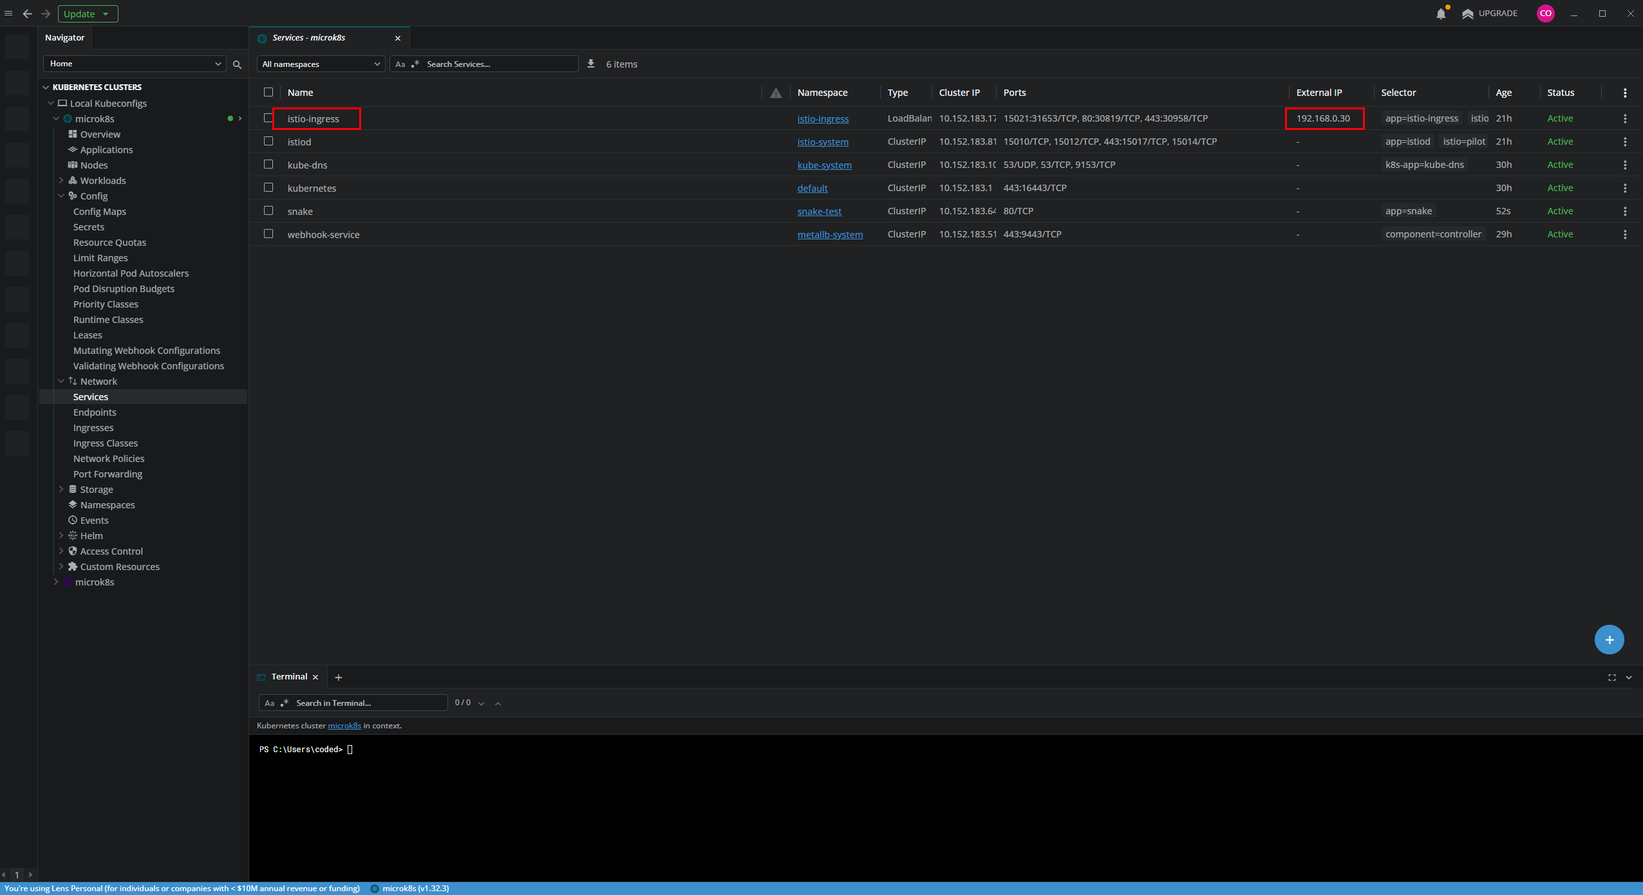Viewport: 1643px width, 895px height.
Task: Click the download services list icon
Action: pos(590,64)
